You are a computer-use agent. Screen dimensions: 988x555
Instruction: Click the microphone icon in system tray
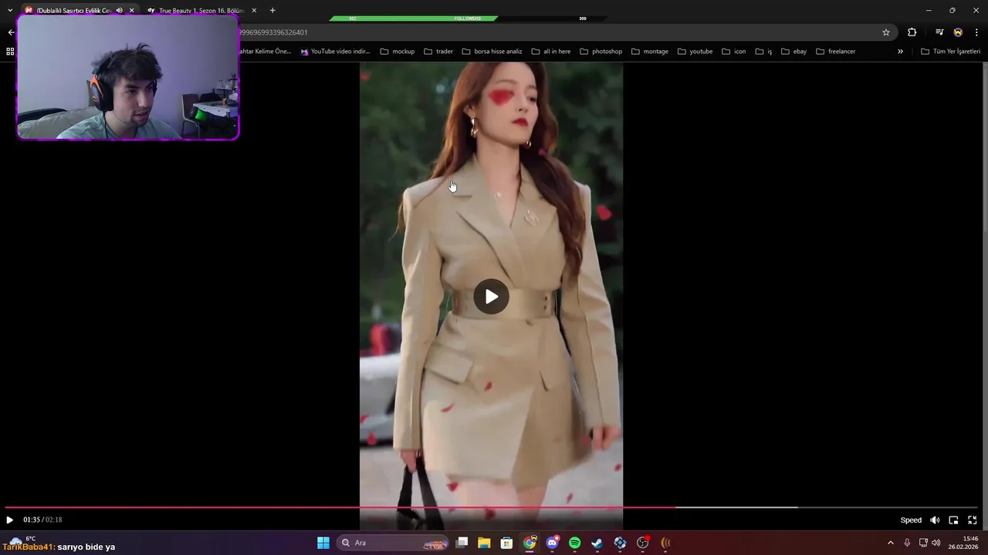pos(907,543)
